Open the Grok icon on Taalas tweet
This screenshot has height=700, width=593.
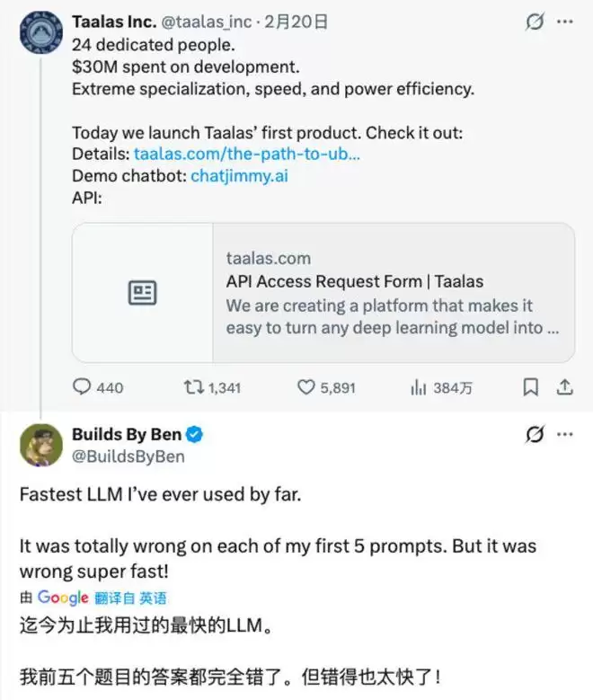tap(535, 22)
